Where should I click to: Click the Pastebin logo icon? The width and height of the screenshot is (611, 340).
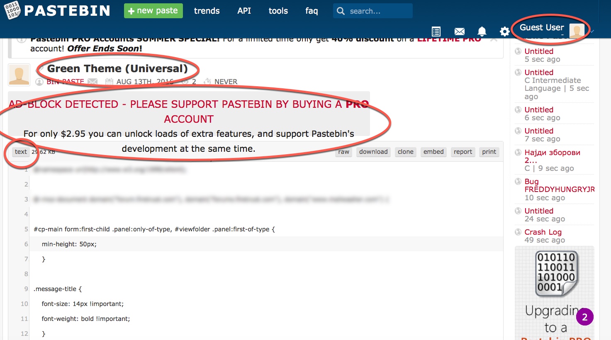pos(12,10)
